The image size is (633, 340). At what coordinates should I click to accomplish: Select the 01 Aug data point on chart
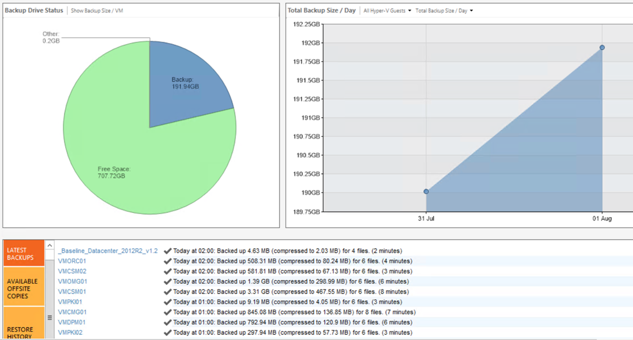coord(602,48)
